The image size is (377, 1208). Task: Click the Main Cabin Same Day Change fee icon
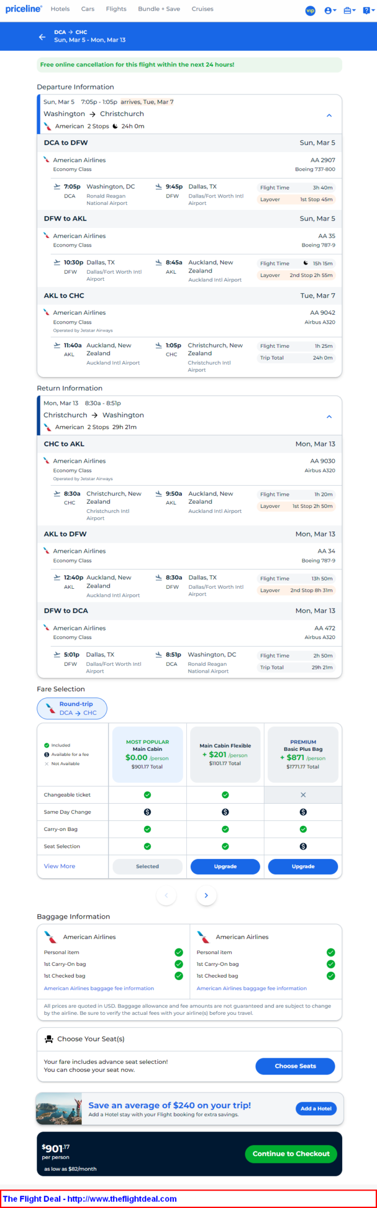click(x=147, y=812)
